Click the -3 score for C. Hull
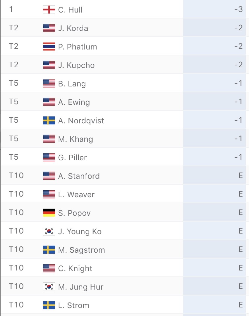 (x=238, y=9)
